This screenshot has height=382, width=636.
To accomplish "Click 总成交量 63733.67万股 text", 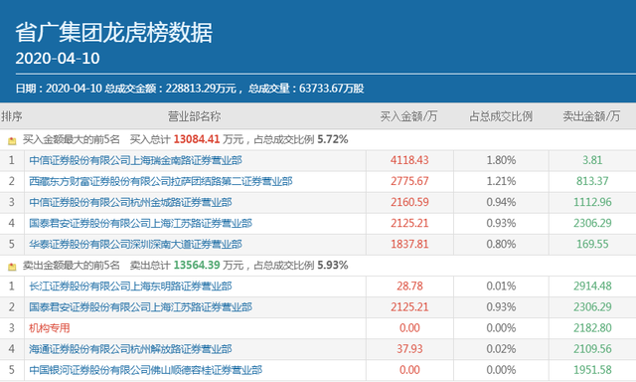I will (x=306, y=89).
